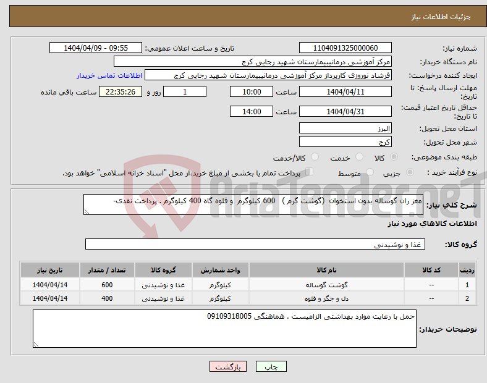
Task: Click the اطلاعات کالاهای مورد نیاز heading
Action: (432, 224)
